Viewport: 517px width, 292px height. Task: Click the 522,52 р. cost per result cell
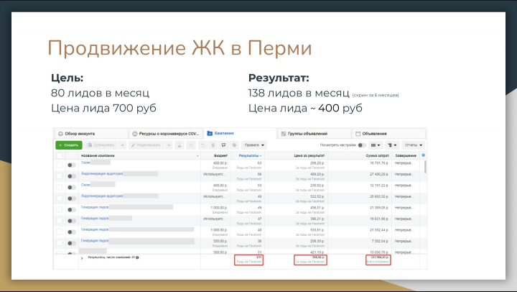[x=317, y=196]
